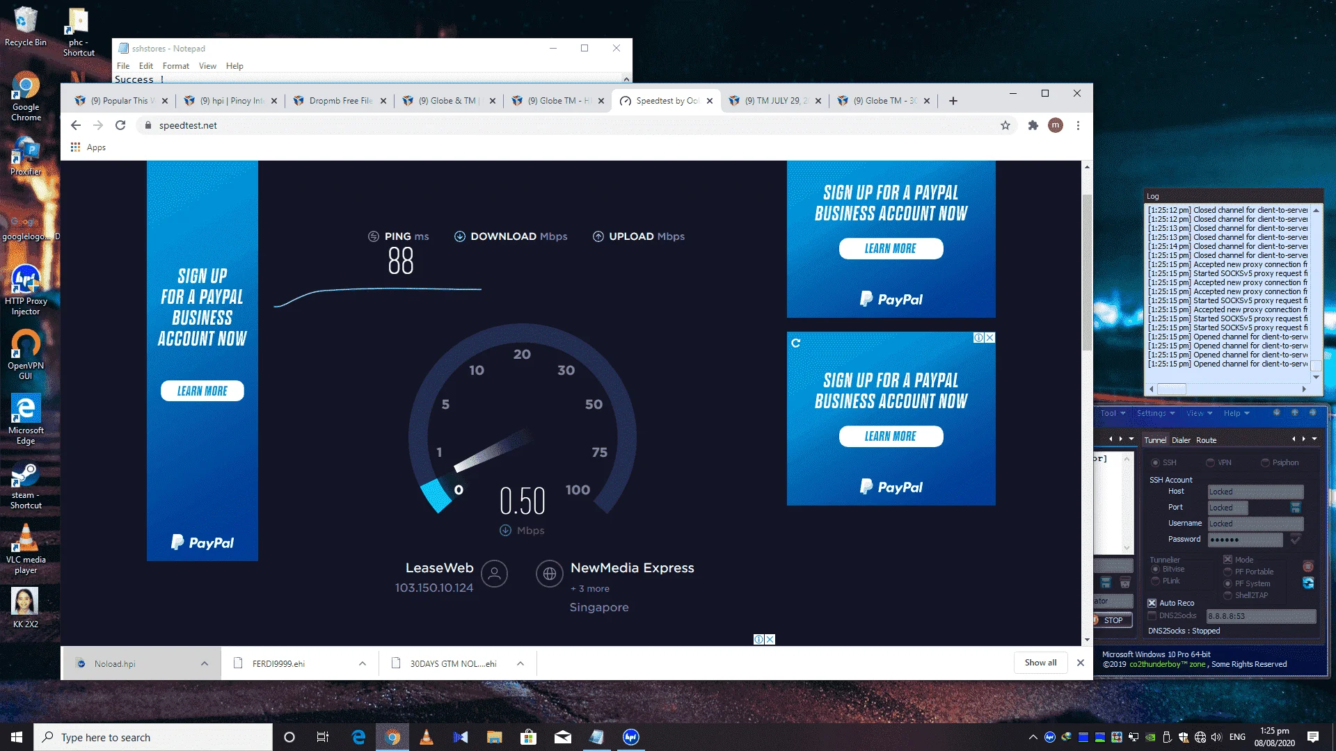
Task: Open HTTP Proxy Injector desktop icon
Action: (x=26, y=290)
